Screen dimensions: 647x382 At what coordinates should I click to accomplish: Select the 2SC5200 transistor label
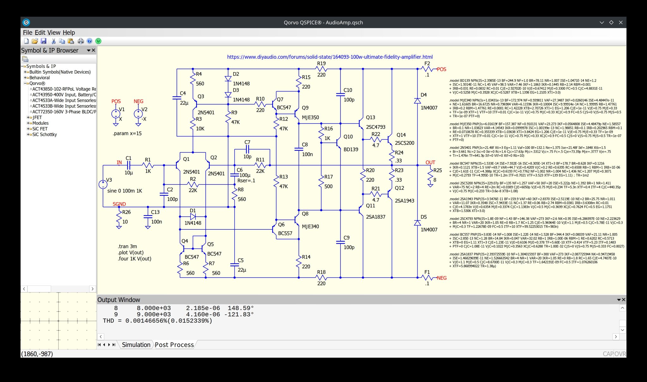pos(404,143)
